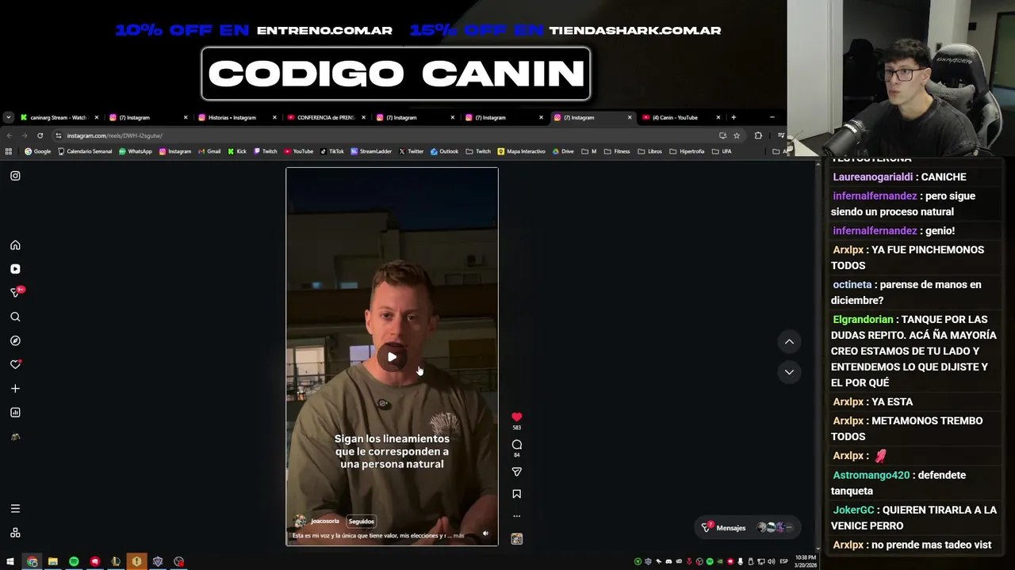This screenshot has width=1015, height=570.
Task: Click Astromango420 username in chat
Action: [x=871, y=476]
